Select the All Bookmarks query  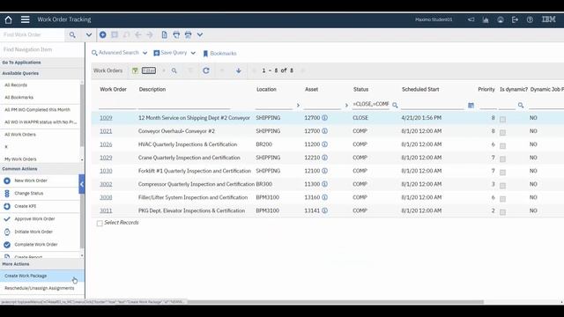click(x=19, y=98)
